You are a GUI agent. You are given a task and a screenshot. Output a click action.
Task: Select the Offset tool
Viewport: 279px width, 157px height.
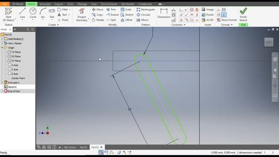pyautogui.click(x=126, y=20)
